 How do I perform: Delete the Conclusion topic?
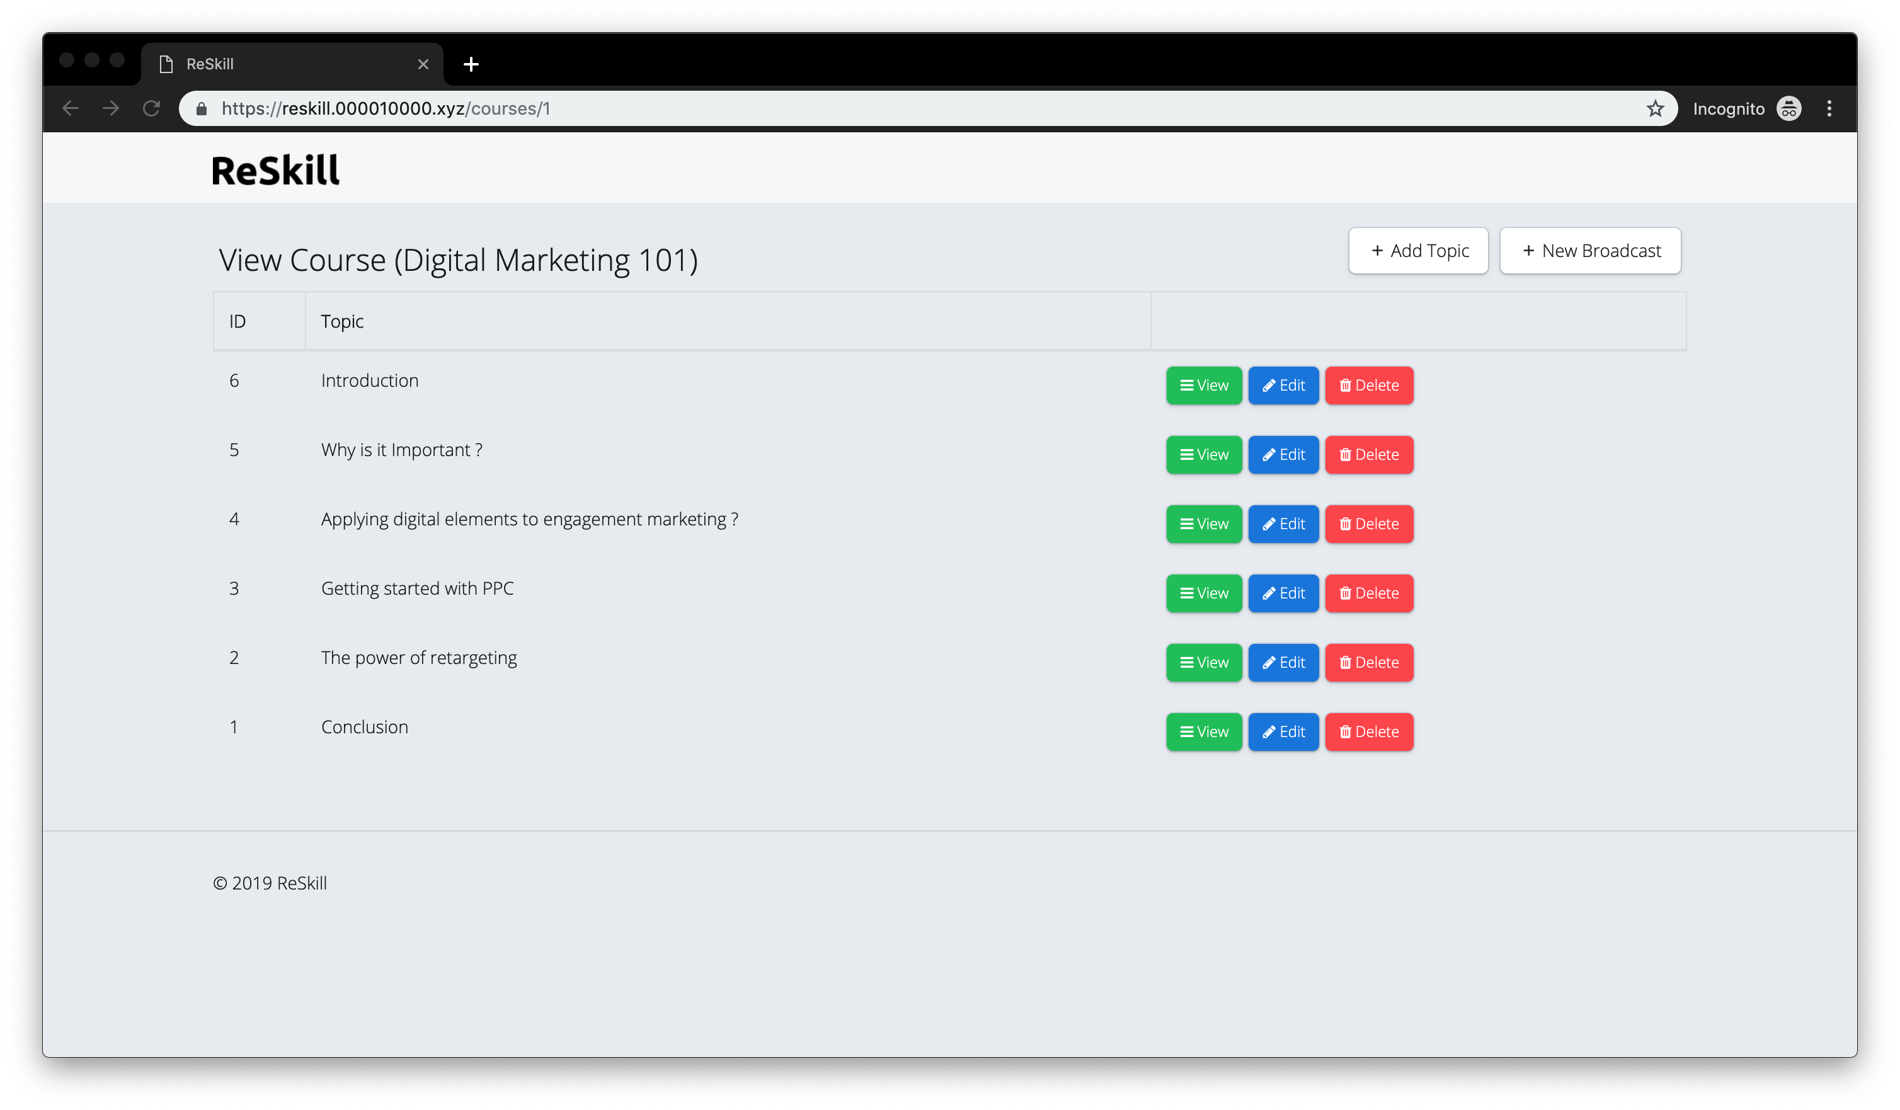(x=1368, y=732)
